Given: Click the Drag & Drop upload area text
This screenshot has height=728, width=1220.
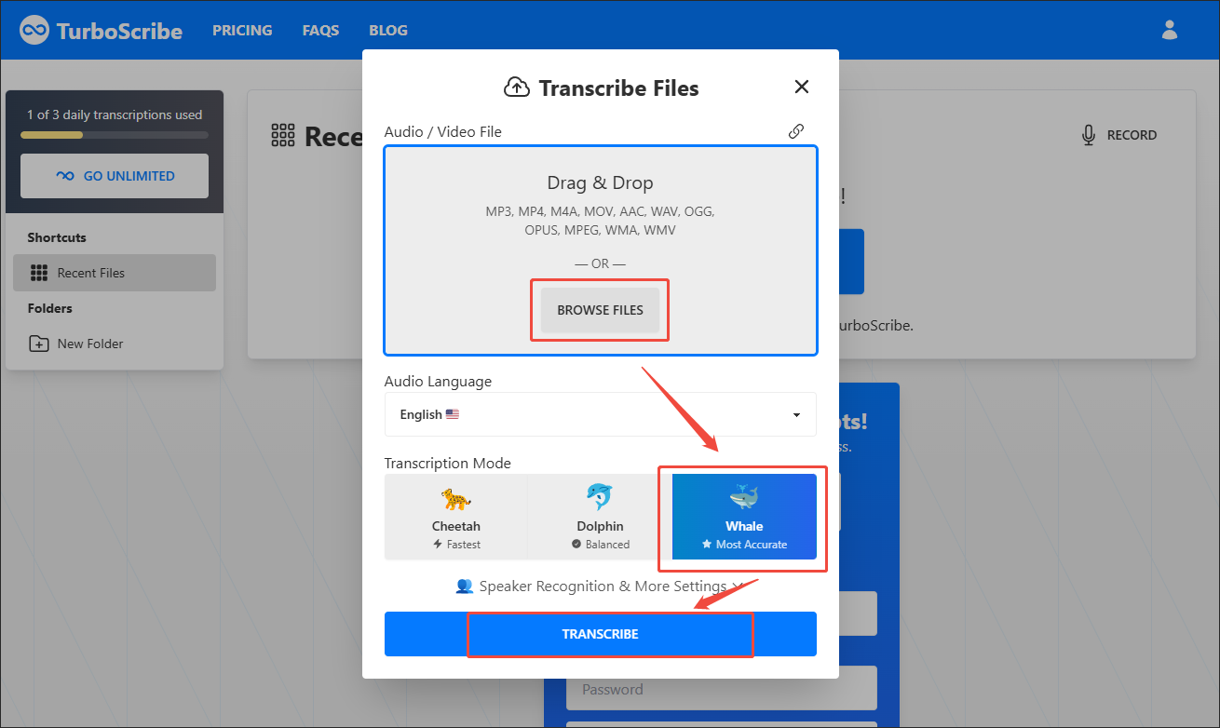Looking at the screenshot, I should pyautogui.click(x=601, y=182).
